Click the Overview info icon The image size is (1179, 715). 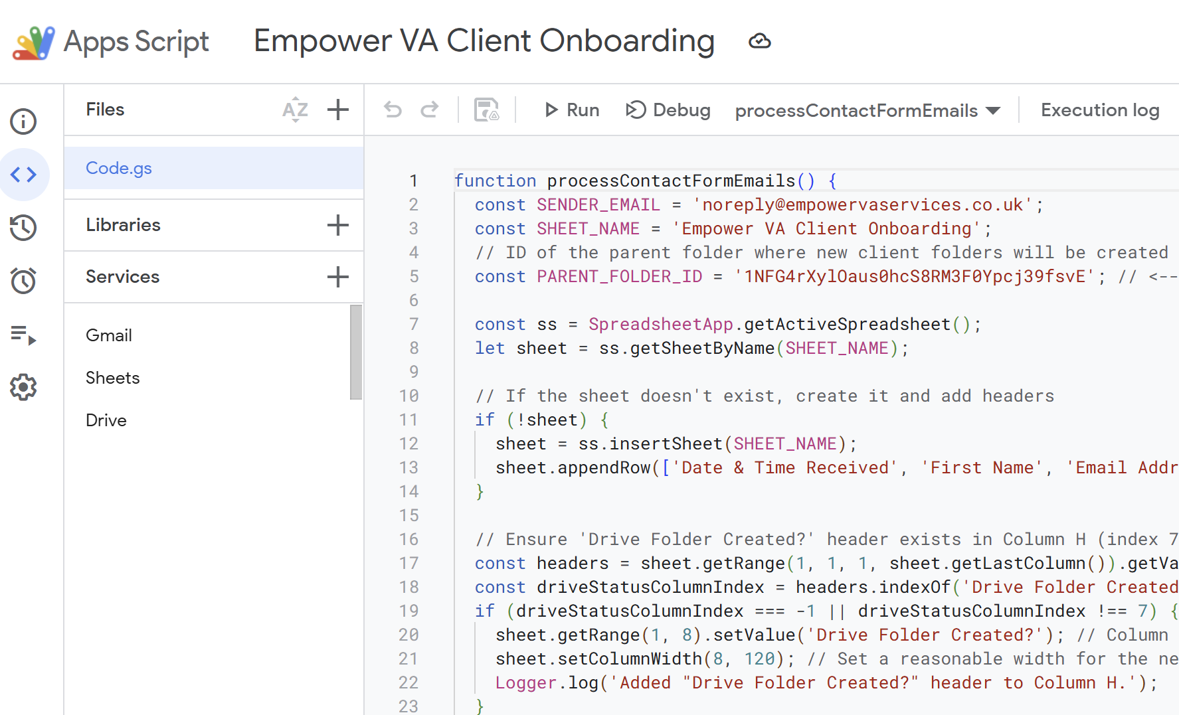23,121
